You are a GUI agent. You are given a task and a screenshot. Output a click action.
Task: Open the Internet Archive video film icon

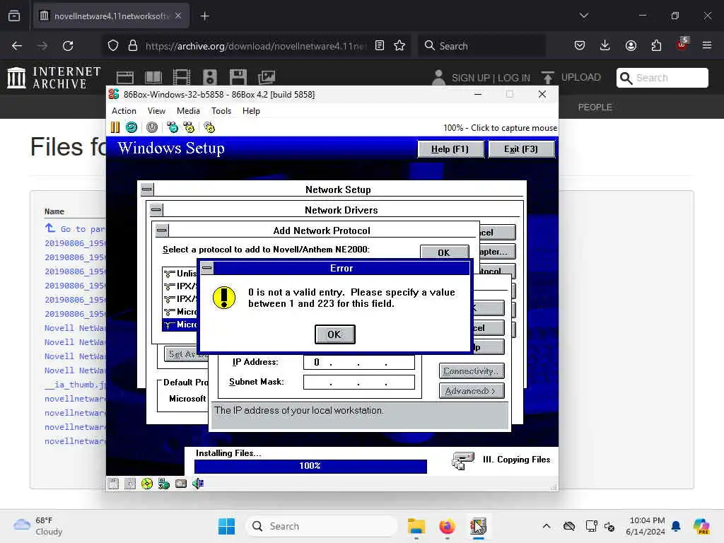tap(182, 77)
